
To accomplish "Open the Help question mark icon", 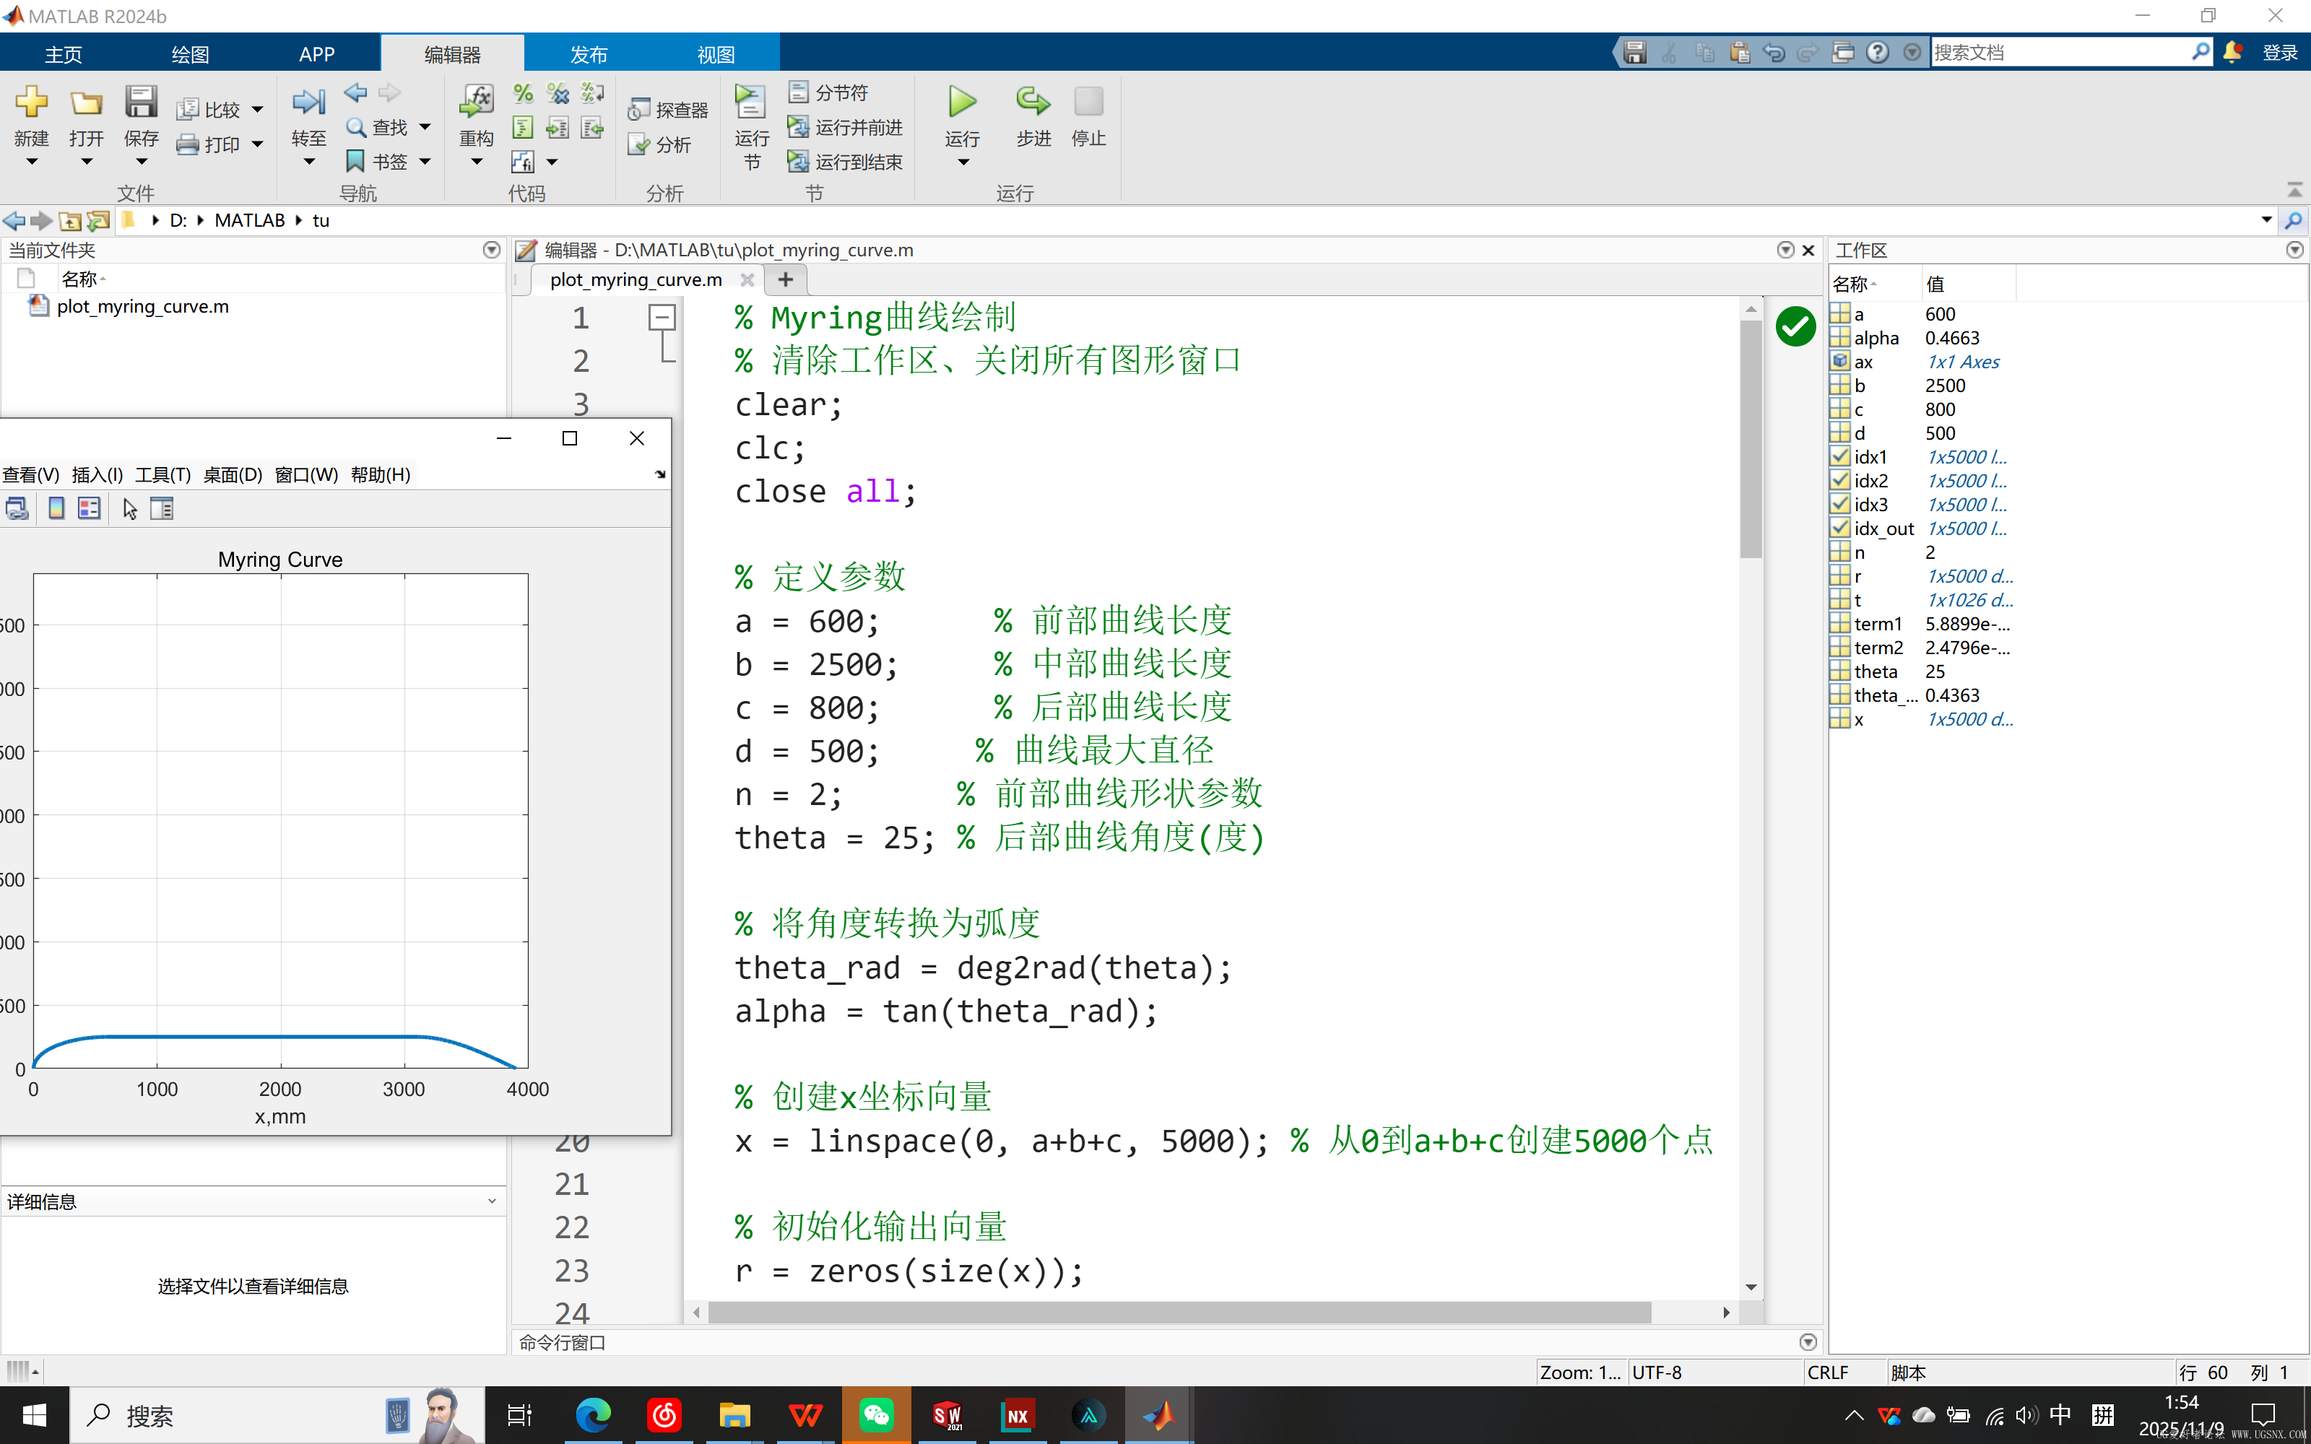I will [x=1878, y=53].
